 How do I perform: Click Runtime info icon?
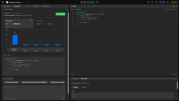coord(32,21)
